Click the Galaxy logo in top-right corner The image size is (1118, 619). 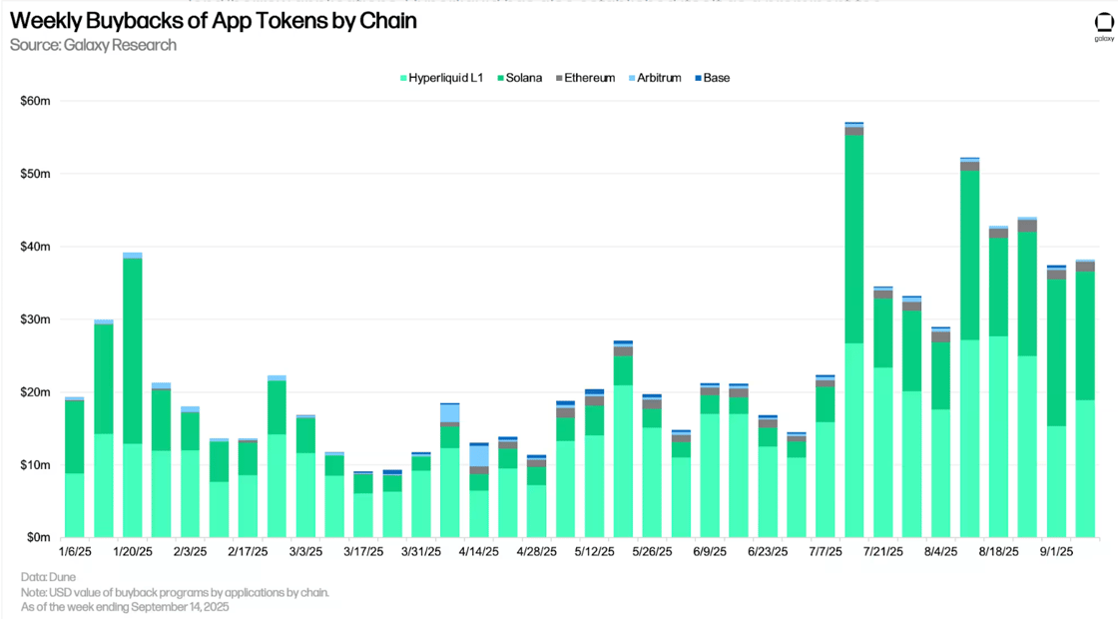click(1103, 26)
